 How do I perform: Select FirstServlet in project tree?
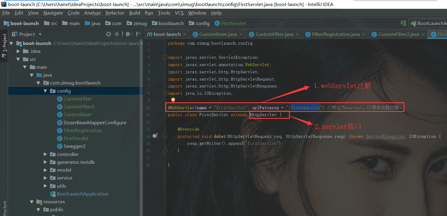coord(76,138)
